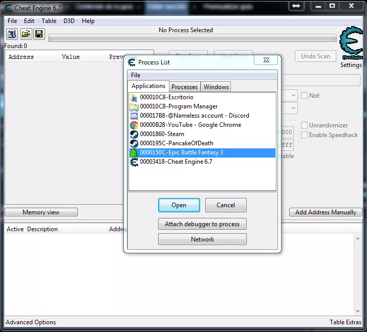
Task: Check Enable Speedhack option
Action: coord(304,135)
